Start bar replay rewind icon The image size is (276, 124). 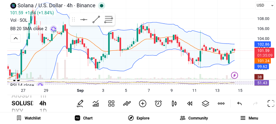point(189,104)
